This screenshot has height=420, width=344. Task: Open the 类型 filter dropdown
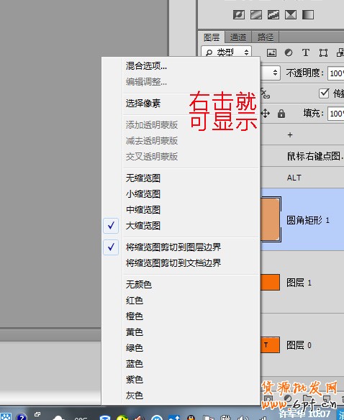tap(227, 52)
